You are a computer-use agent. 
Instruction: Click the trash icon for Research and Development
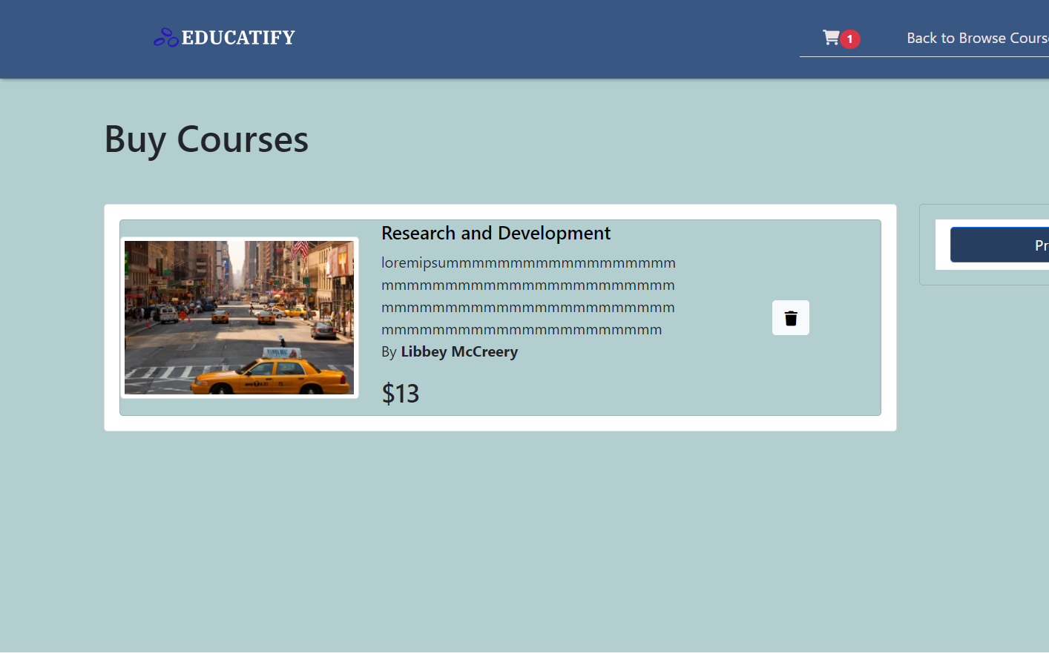pyautogui.click(x=790, y=317)
